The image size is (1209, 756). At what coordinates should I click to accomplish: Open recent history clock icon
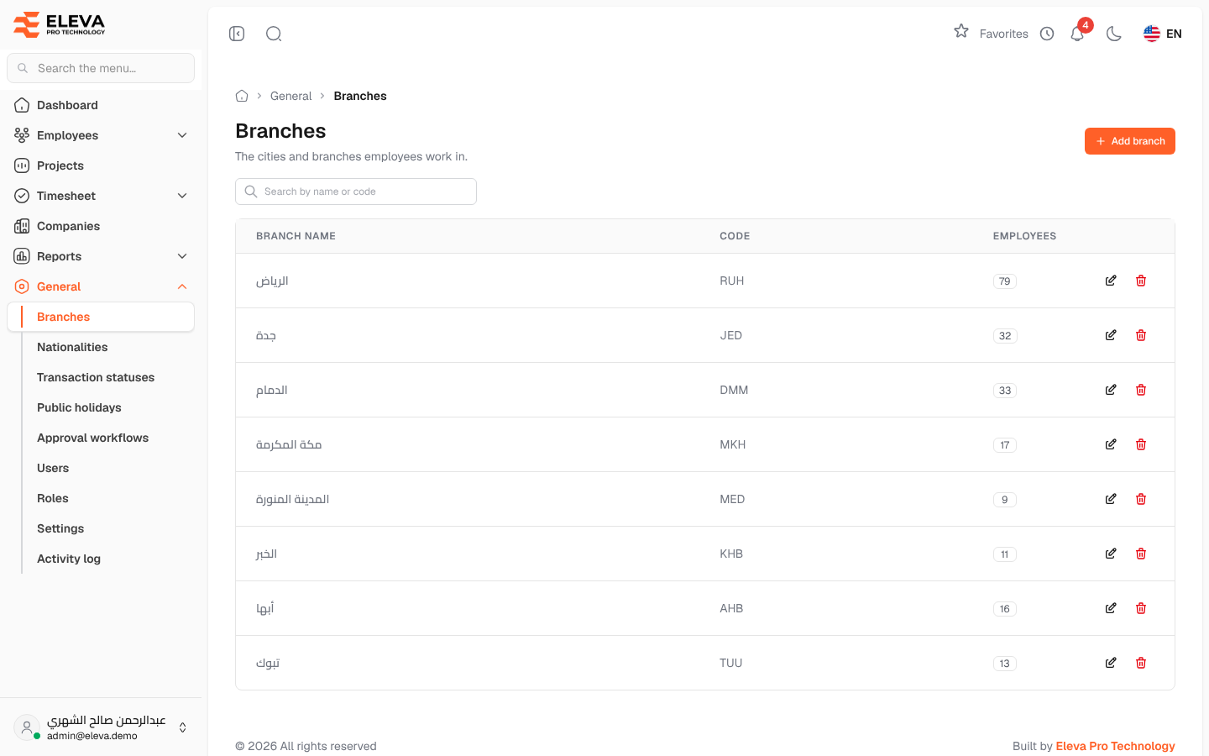1047,34
